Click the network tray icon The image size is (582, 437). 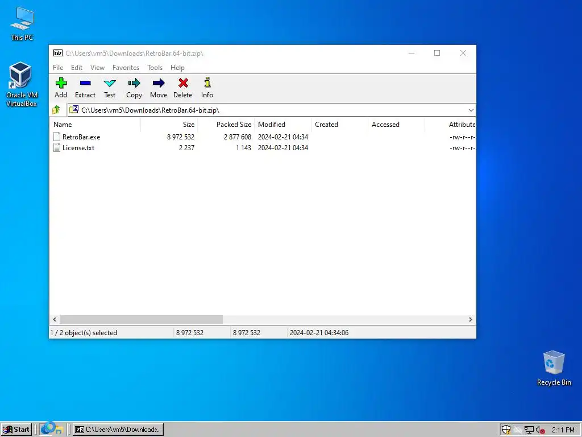pos(529,430)
